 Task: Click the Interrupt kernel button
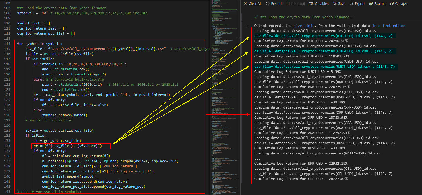(296, 3)
